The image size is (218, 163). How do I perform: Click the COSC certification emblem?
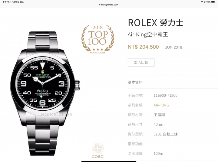(97, 151)
